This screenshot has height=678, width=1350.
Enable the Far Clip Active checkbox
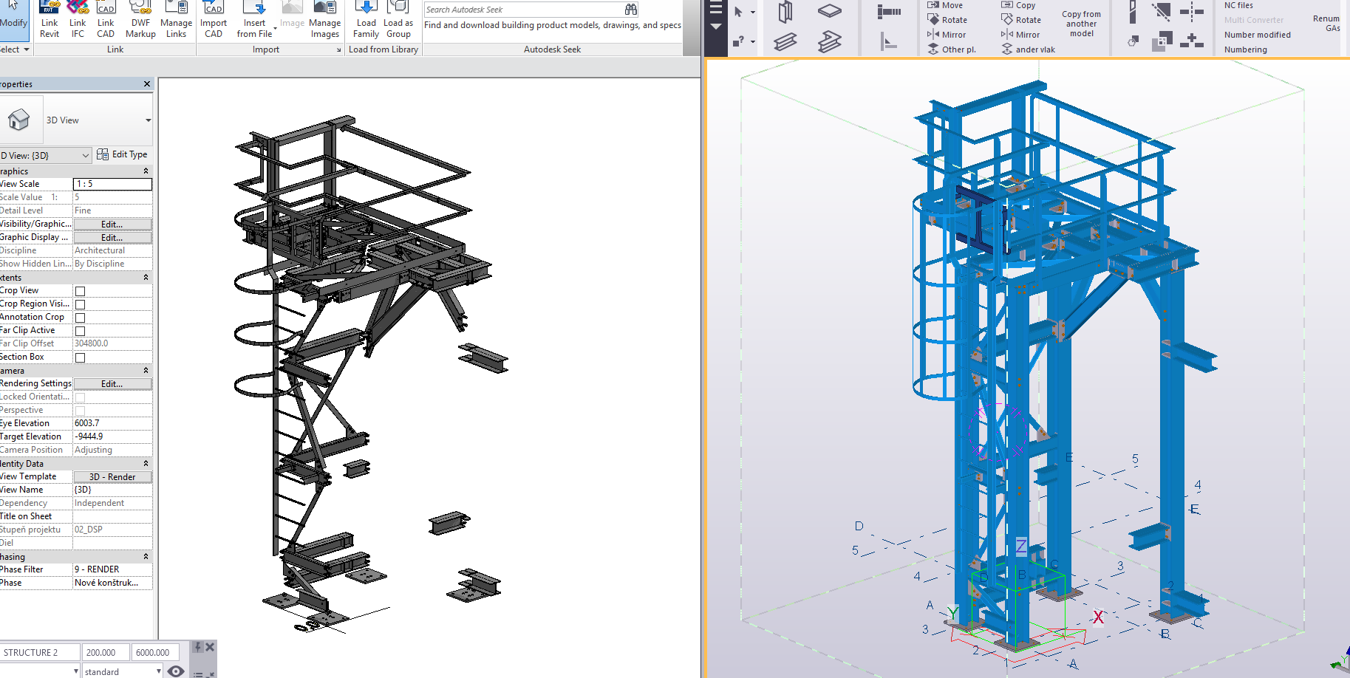[x=80, y=331]
